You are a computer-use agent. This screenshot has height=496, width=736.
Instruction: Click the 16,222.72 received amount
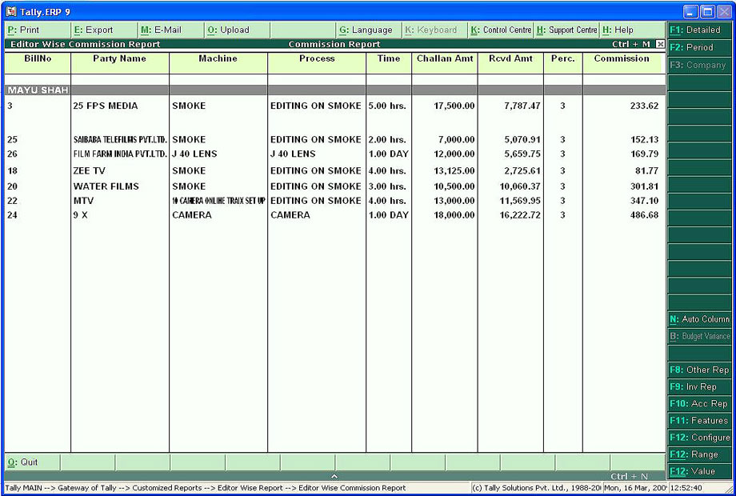coord(520,215)
